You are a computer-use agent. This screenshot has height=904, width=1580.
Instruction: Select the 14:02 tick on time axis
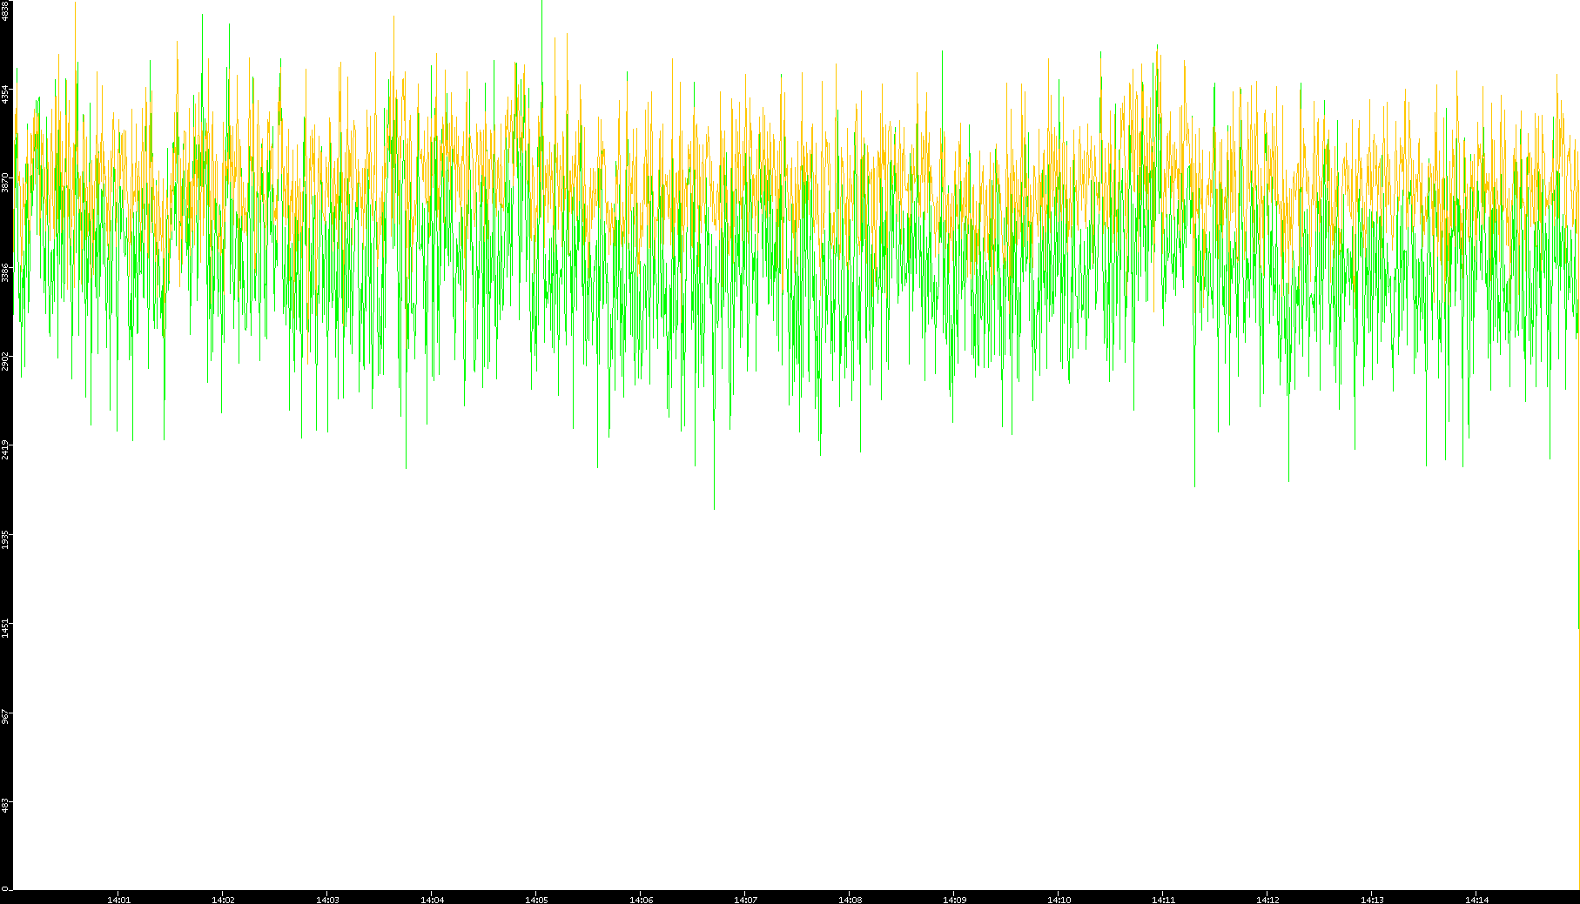point(223,900)
